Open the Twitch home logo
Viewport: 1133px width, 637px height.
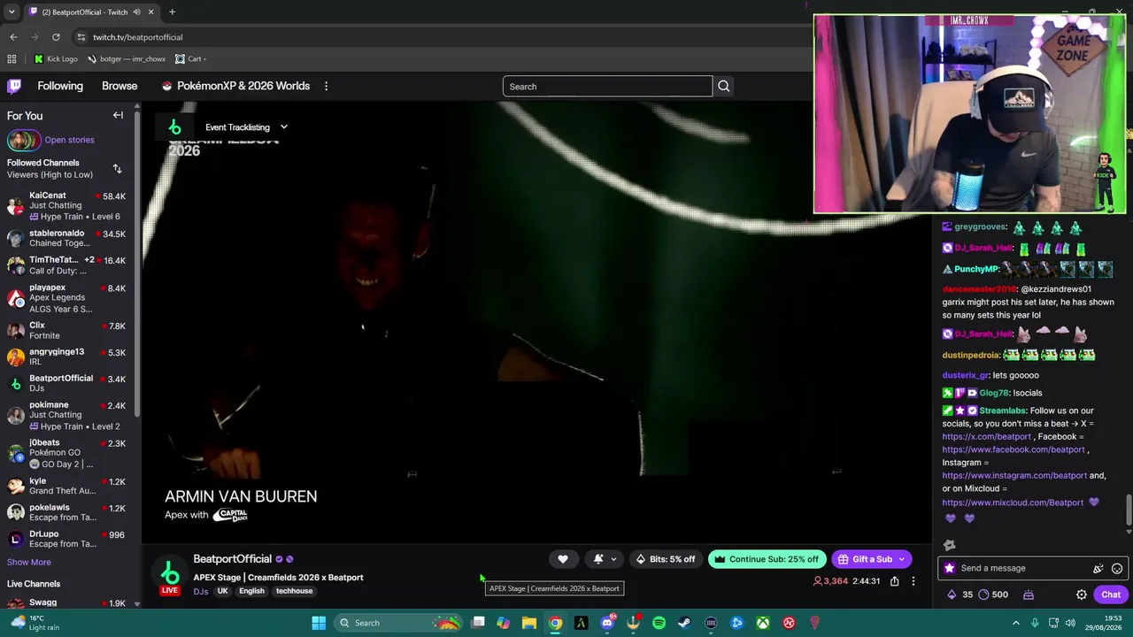pyautogui.click(x=14, y=86)
